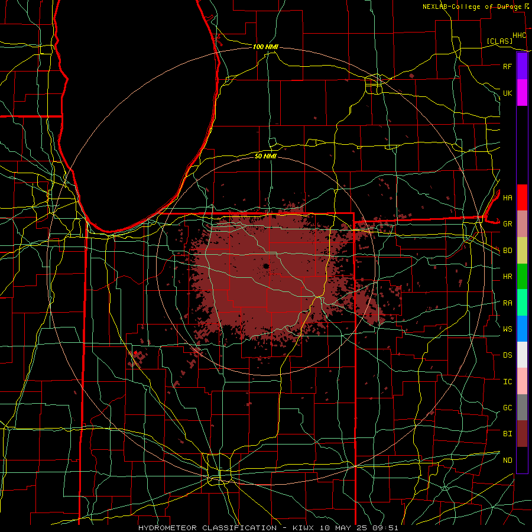
Task: Click the WS blue legend swatch
Action: coord(522,329)
